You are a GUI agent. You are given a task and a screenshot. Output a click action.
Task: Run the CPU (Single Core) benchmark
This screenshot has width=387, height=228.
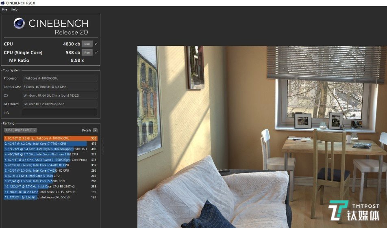click(87, 52)
